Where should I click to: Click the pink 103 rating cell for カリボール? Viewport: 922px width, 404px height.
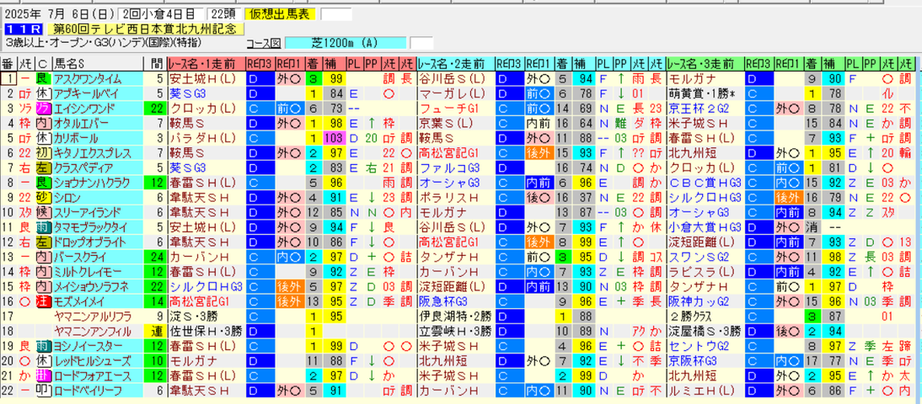[x=334, y=138]
